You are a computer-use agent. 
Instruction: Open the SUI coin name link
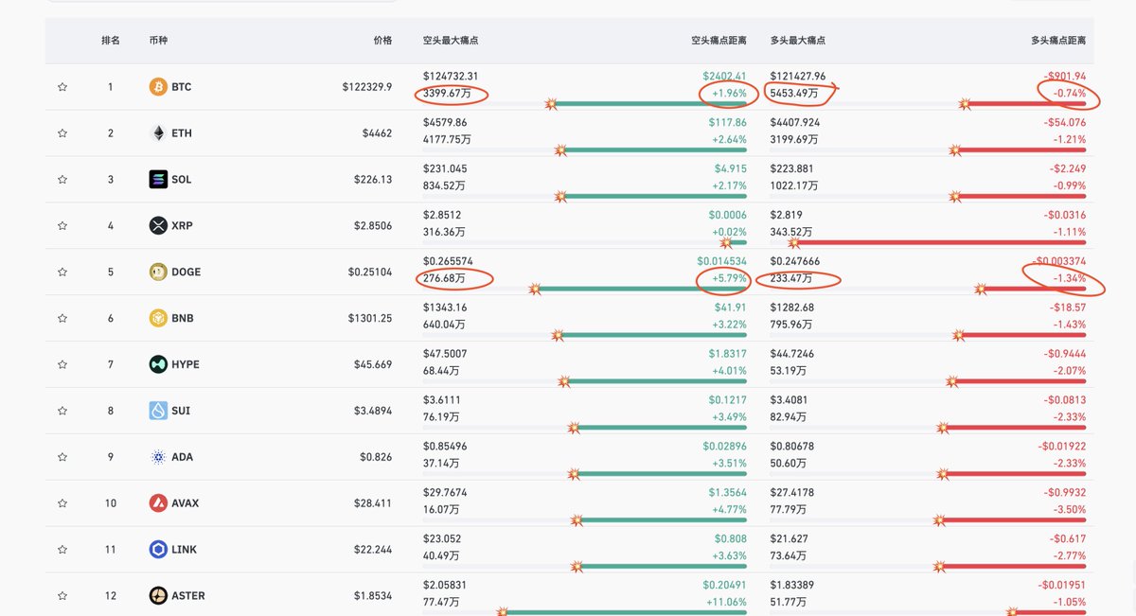pos(181,412)
